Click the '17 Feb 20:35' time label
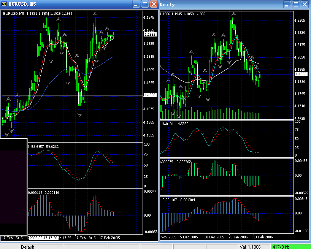Viewport: 311px width, 249px height. coord(109,238)
